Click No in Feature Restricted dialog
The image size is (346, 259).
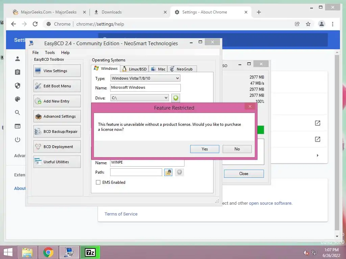pos(237,149)
